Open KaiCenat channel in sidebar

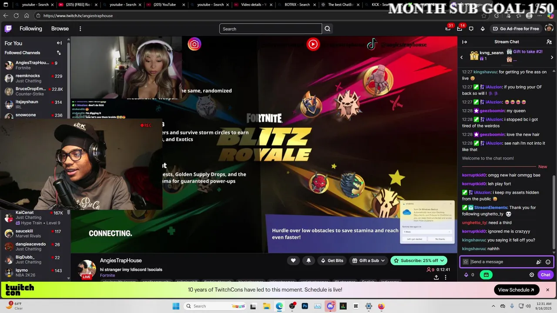coord(34,217)
